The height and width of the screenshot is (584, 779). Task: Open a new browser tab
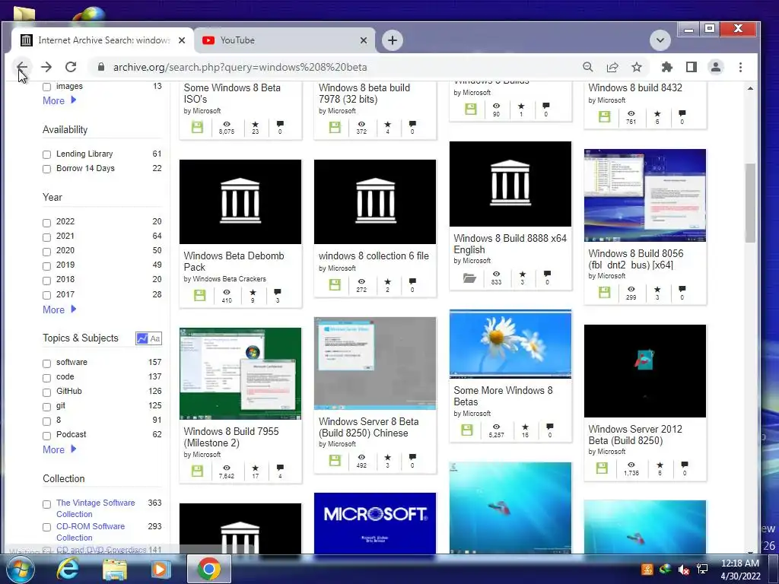[392, 40]
